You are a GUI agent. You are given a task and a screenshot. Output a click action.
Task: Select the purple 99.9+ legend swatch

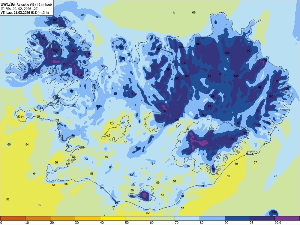click(287, 218)
